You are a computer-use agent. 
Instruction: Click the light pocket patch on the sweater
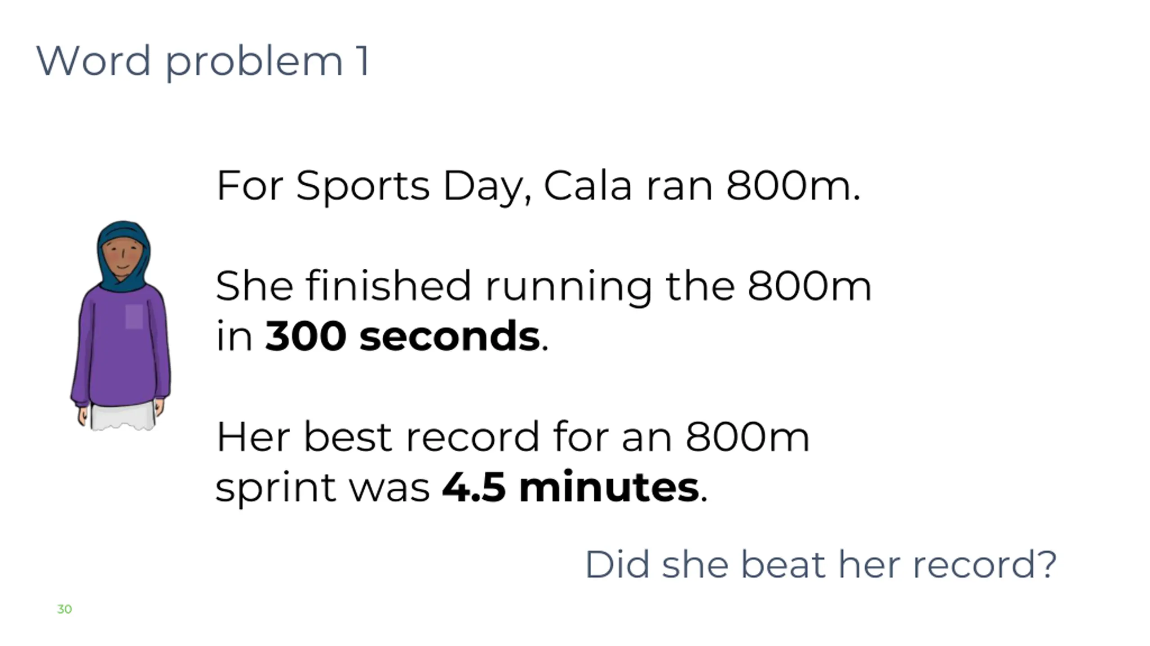(x=134, y=317)
